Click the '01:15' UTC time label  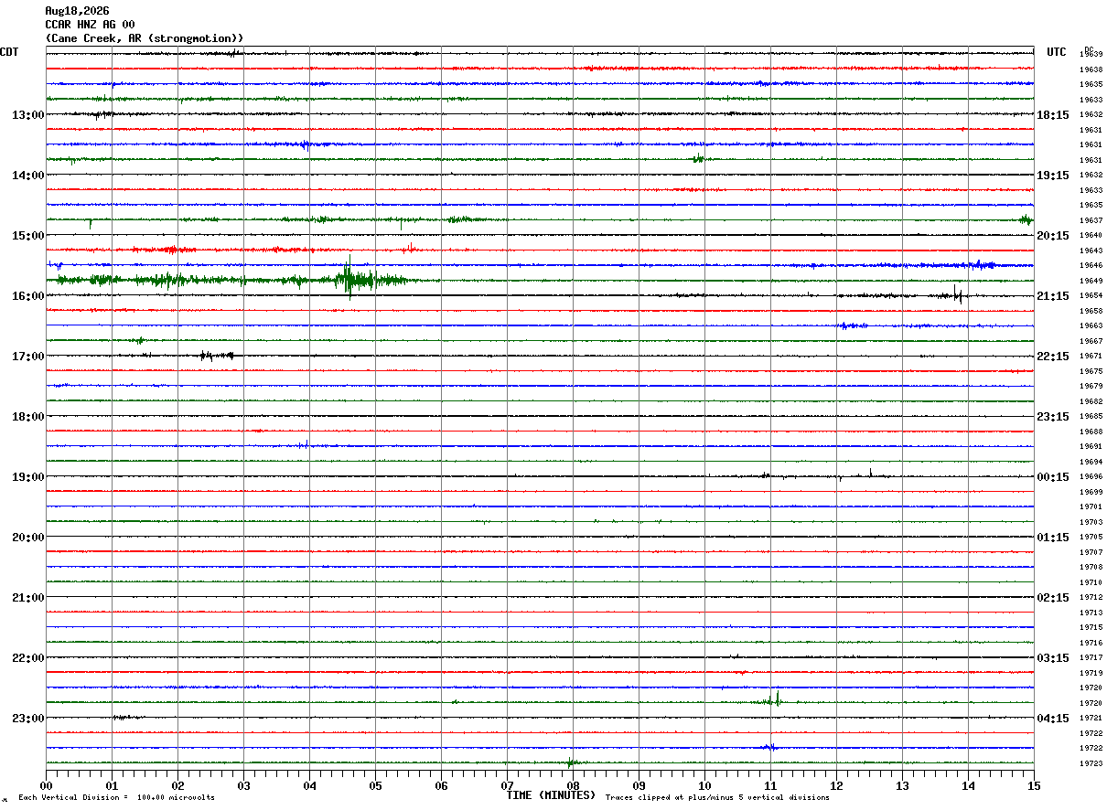[x=1052, y=537]
